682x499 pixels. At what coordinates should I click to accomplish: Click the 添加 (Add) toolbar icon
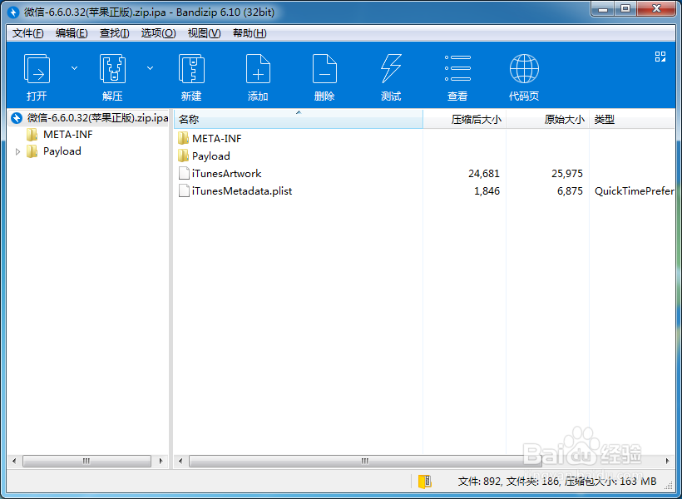258,68
